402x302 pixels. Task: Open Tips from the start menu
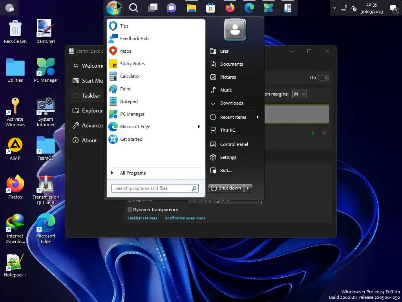point(156,26)
